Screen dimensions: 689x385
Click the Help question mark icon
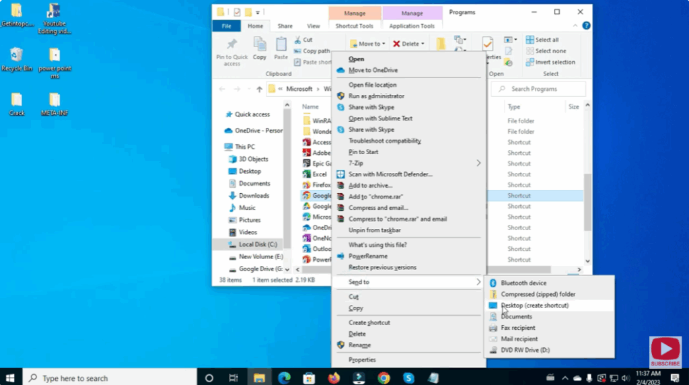pyautogui.click(x=586, y=26)
